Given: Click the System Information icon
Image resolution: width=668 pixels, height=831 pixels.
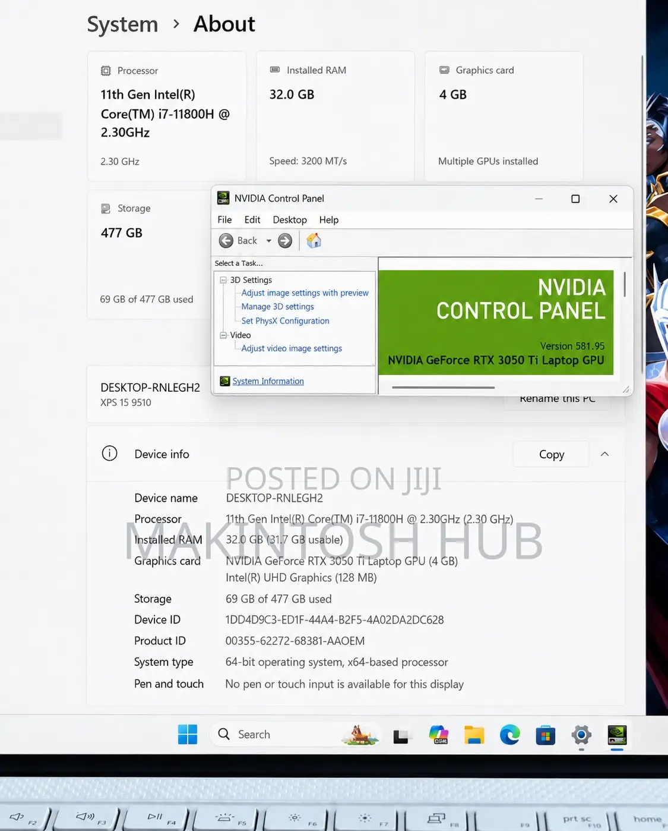Looking at the screenshot, I should pyautogui.click(x=225, y=381).
